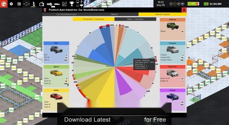Click the SUV car category panel
The image size is (229, 125).
[x=56, y=53]
